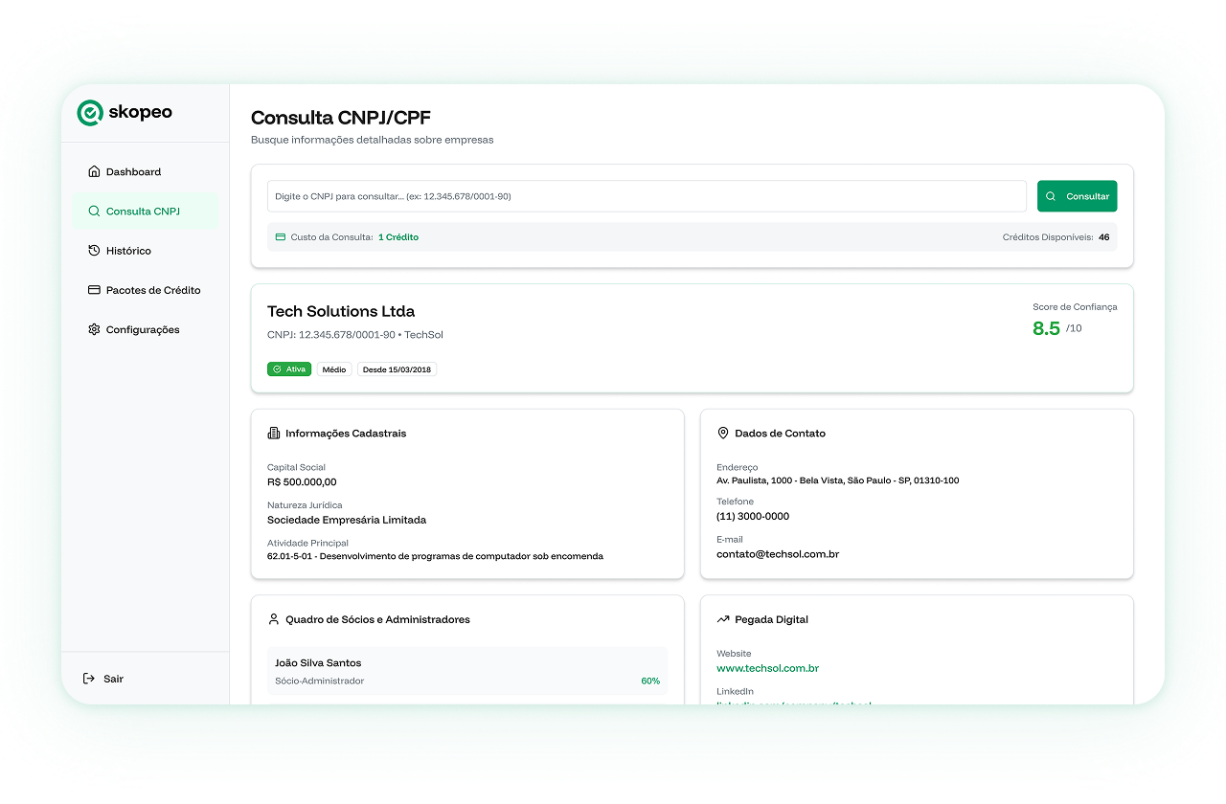The width and height of the screenshot is (1226, 804).
Task: Click the Consulta CNPJ magnifier icon
Action: pyautogui.click(x=94, y=212)
